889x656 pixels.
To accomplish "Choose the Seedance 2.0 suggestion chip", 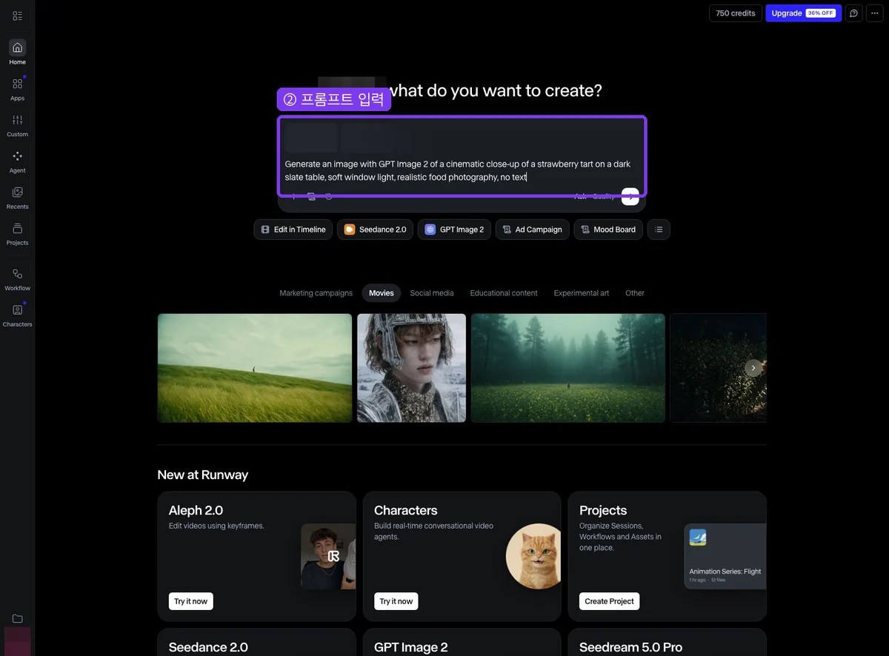I will pyautogui.click(x=375, y=230).
